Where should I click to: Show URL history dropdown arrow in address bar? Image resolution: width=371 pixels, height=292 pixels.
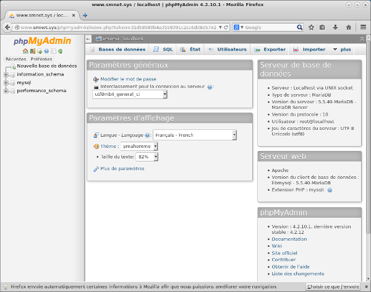(x=220, y=27)
